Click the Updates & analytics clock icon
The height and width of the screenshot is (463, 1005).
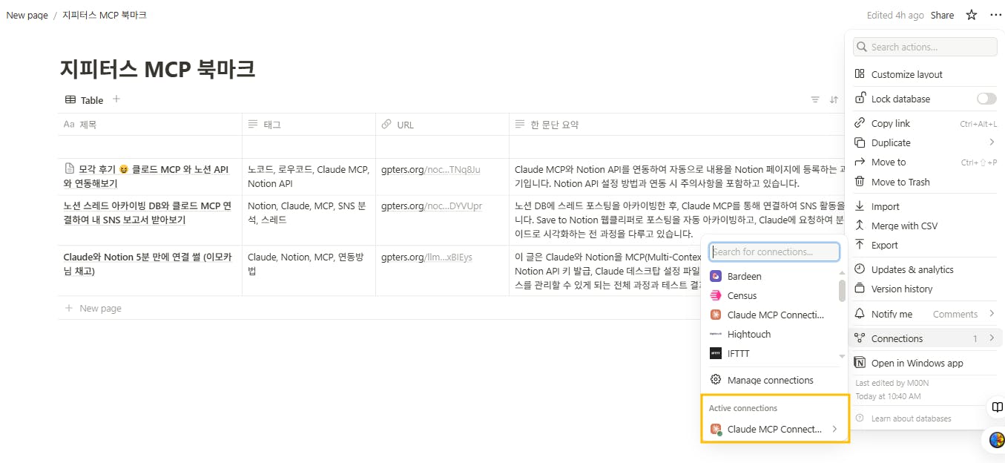coord(860,269)
